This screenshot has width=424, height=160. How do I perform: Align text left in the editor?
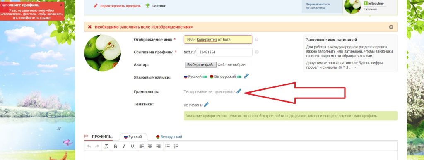point(142,146)
